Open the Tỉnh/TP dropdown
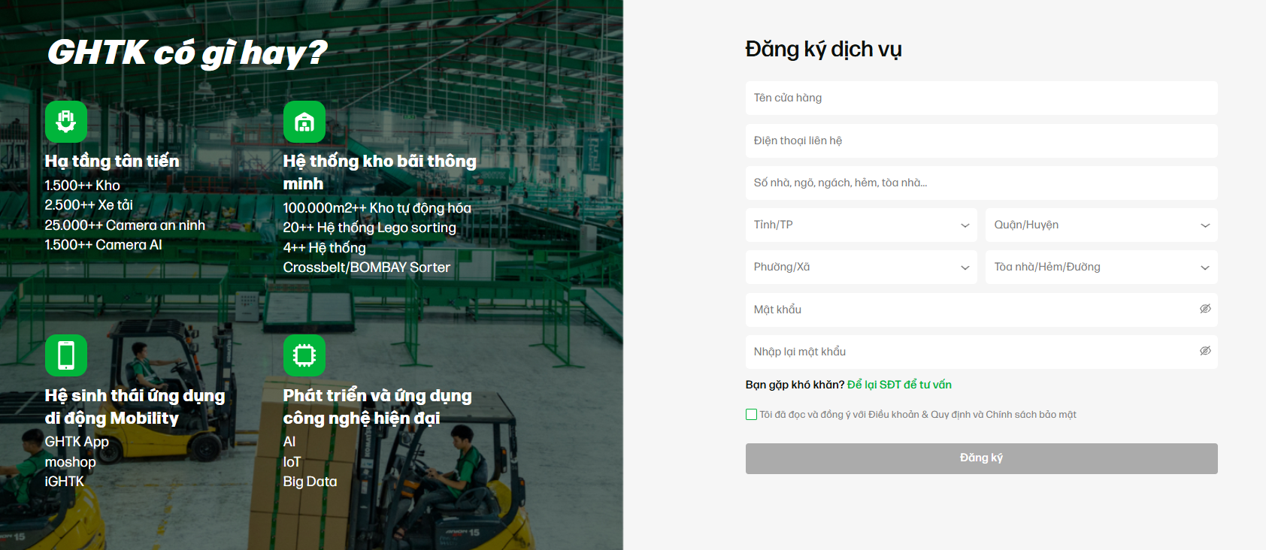The height and width of the screenshot is (550, 1266). [x=861, y=225]
